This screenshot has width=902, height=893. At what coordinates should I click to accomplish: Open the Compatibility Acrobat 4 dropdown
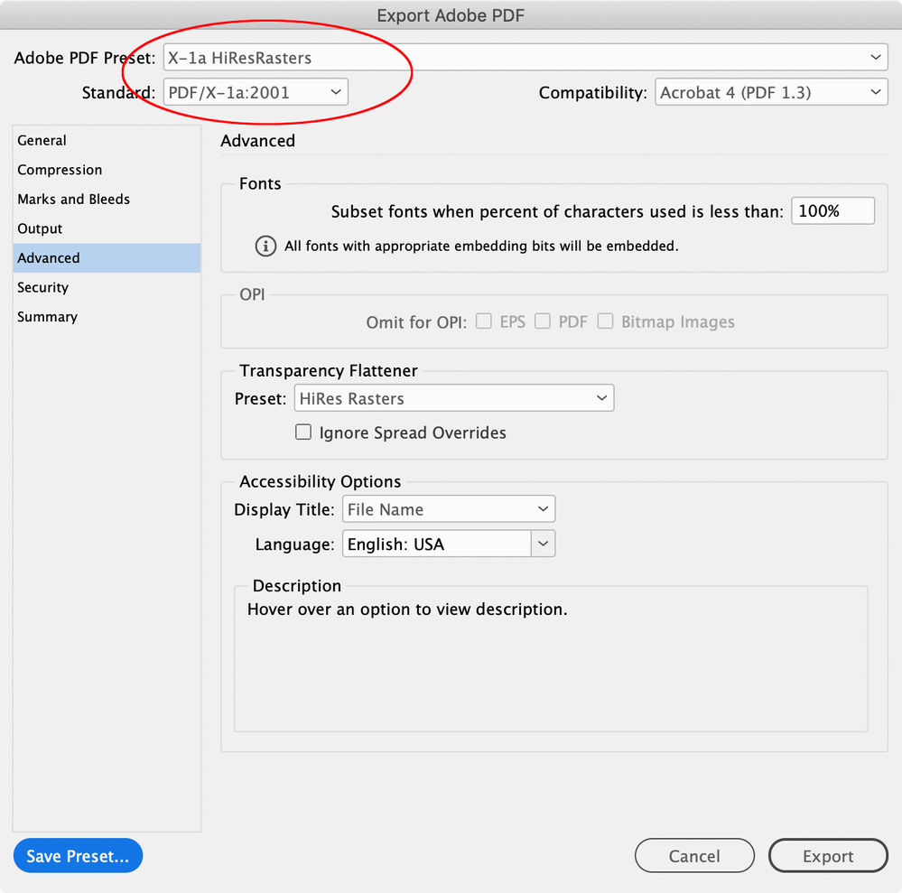pos(771,92)
